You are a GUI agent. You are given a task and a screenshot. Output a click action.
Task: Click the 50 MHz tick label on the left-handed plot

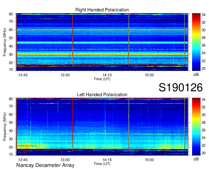click(11, 122)
